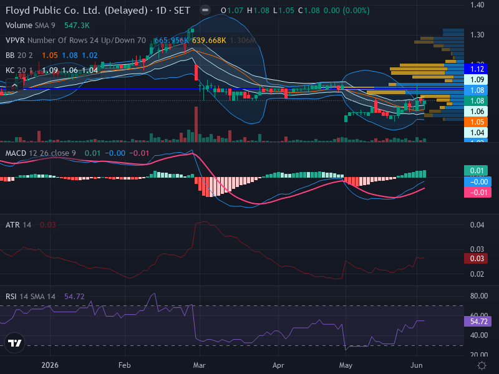Click the TradingView logo badge

[x=14, y=343]
